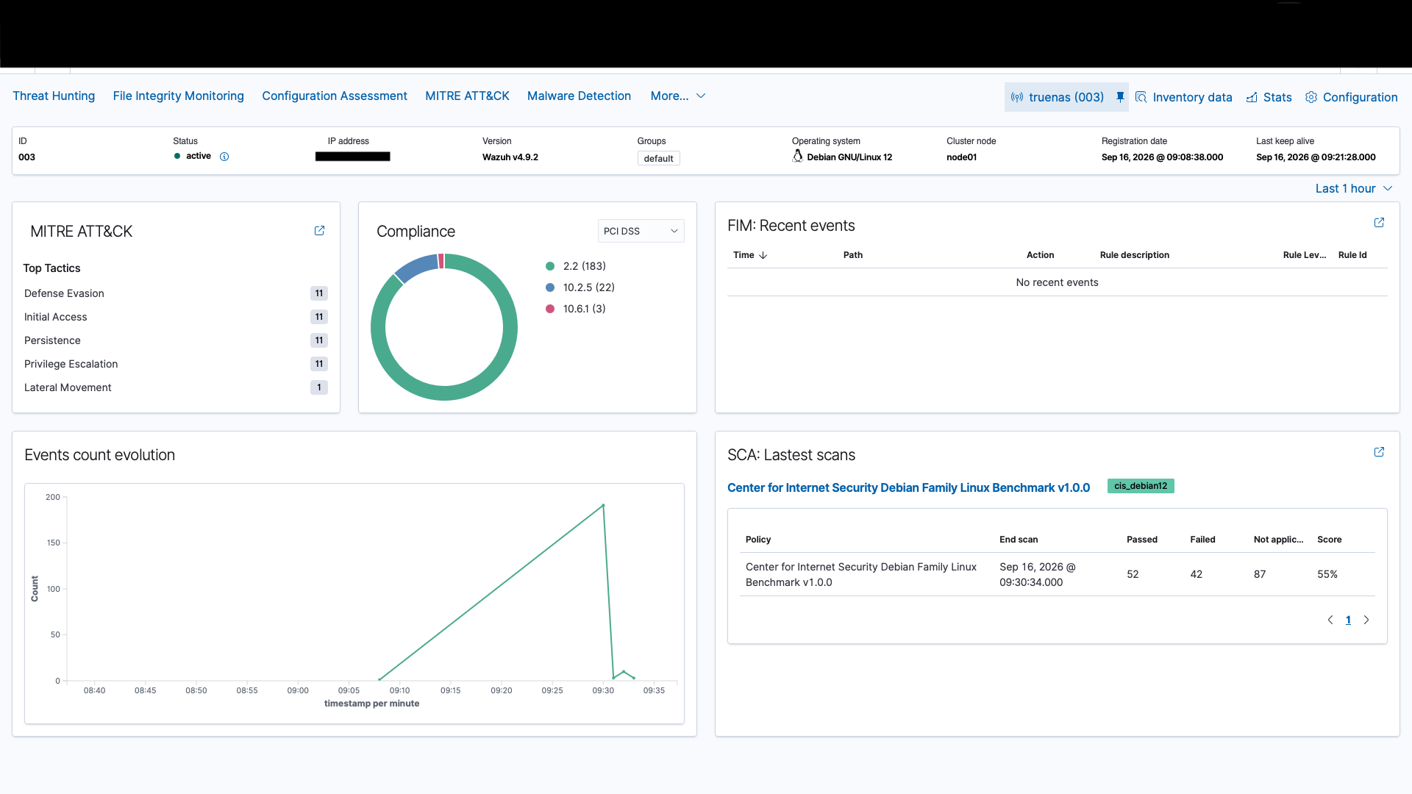Click the Wazuh v4.9.2 version text
This screenshot has width=1412, height=794.
[510, 157]
